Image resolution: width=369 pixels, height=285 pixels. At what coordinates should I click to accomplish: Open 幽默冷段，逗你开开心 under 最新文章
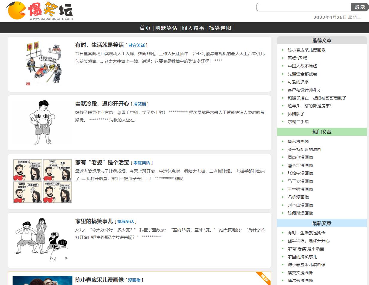click(309, 241)
